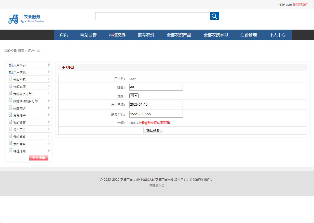Screen dimensions: 314x223
Task: Click the search magnifier icon
Action: coord(214,16)
